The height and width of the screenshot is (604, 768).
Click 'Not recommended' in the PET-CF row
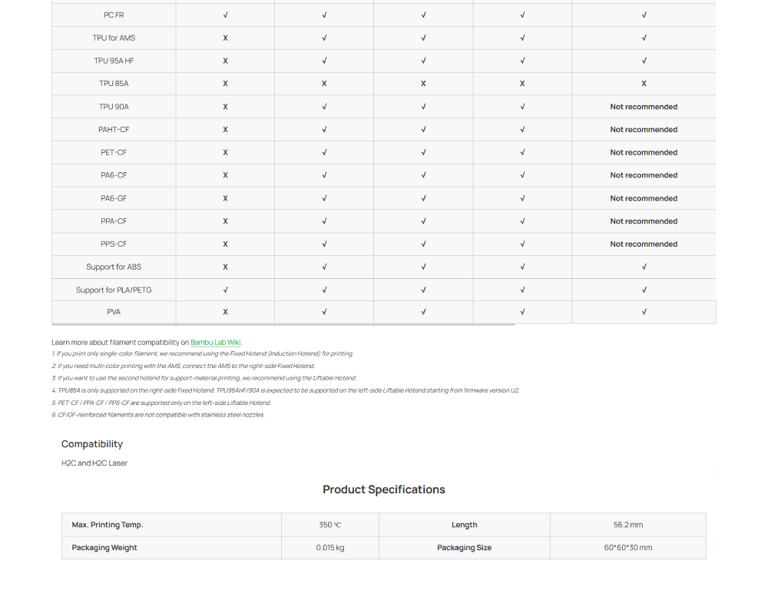point(644,152)
